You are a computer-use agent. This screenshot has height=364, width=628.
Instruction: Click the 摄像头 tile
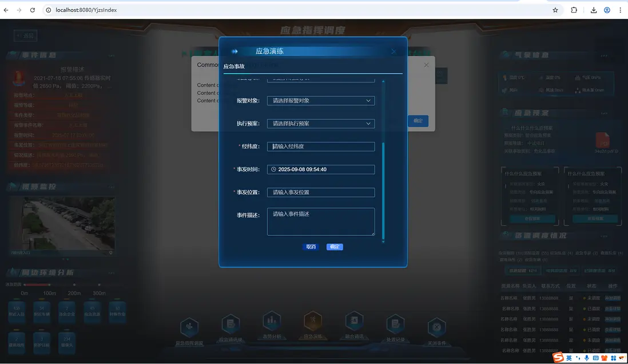67,342
